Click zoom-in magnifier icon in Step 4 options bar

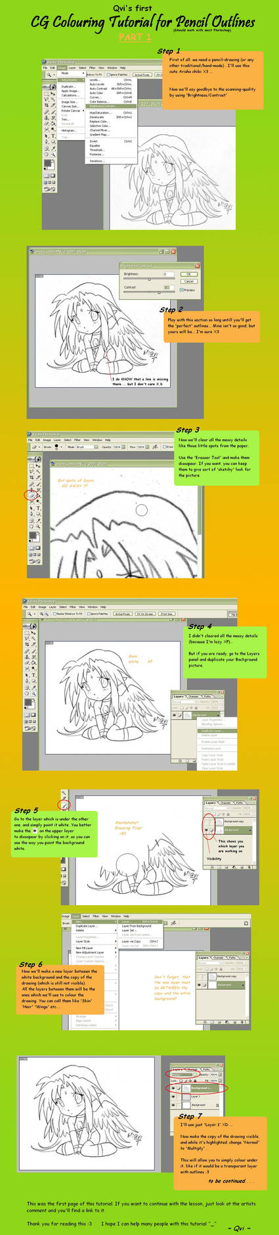coord(43,614)
